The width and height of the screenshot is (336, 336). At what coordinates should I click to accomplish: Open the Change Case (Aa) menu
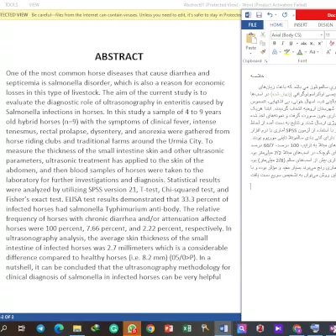314,52
